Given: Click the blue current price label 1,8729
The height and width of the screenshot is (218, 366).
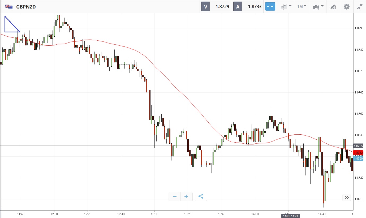Looking at the screenshot, I should 358,159.
